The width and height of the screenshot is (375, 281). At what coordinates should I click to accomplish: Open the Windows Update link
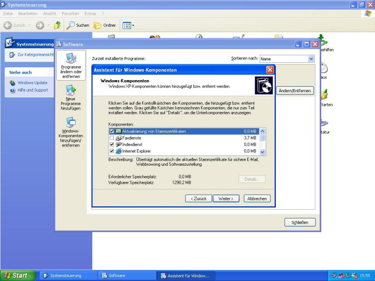point(32,83)
